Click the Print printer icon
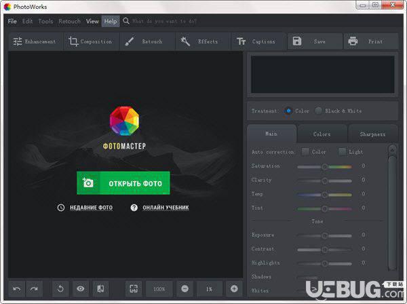 coord(353,41)
